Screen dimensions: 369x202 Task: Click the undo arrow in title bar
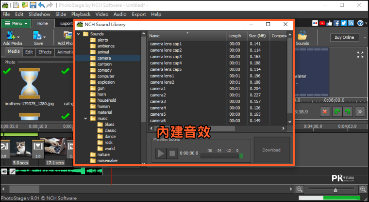click(41, 5)
